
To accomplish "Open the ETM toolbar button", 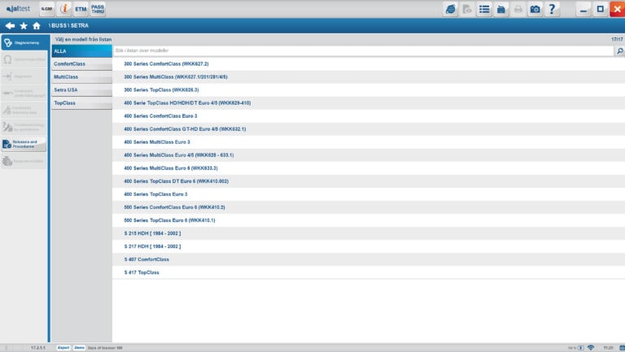I will (81, 9).
